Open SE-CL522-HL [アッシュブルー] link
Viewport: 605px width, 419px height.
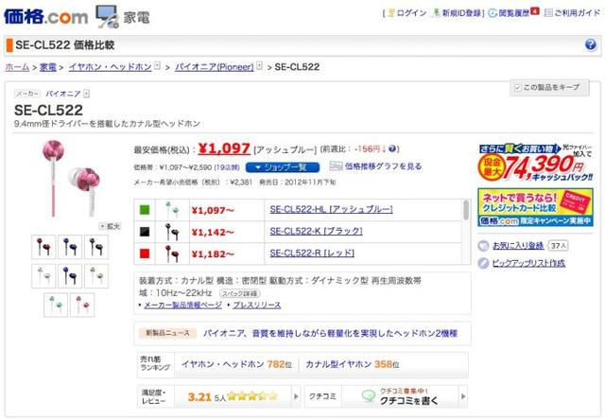coord(331,209)
